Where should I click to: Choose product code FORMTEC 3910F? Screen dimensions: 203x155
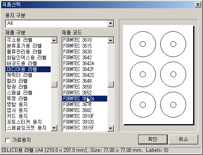click(x=85, y=116)
